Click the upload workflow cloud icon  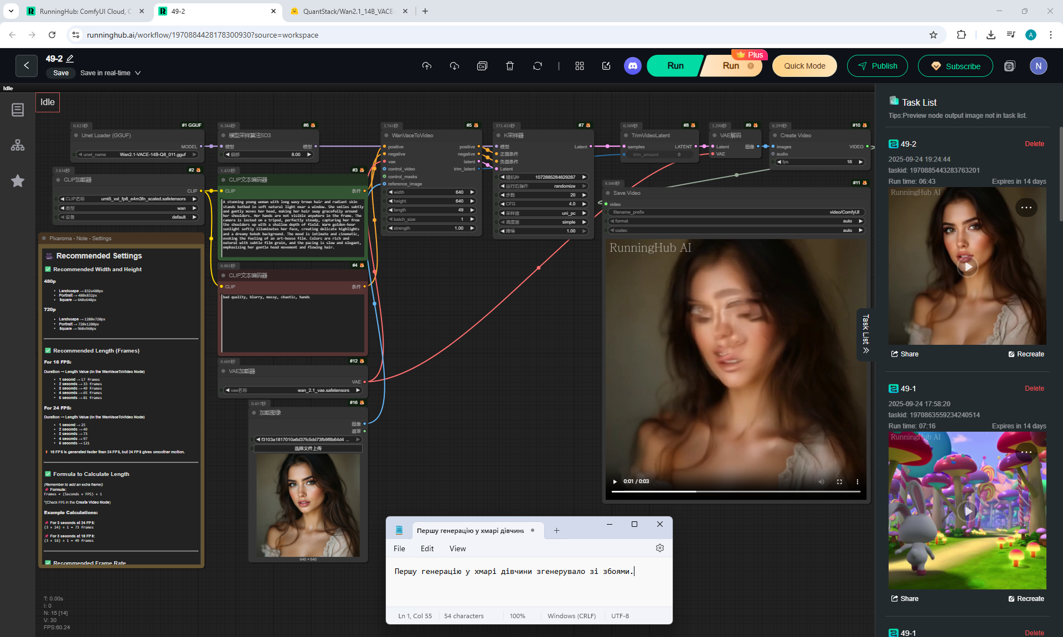(426, 66)
